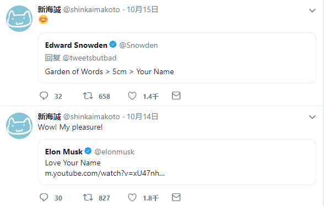
Task: Open the quoted Edward Snowden tweet card
Action: pos(177,58)
